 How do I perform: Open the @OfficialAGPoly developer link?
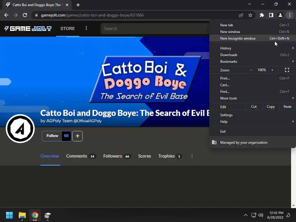coord(87,121)
